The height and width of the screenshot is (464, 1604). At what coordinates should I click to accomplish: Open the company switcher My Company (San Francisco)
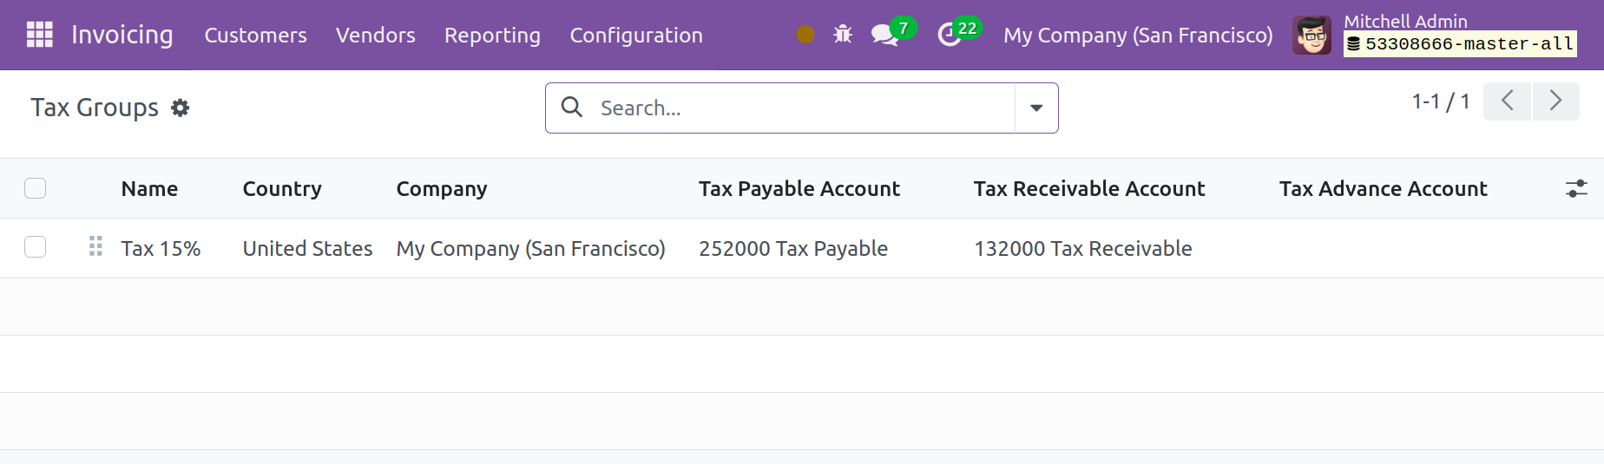[x=1138, y=36]
